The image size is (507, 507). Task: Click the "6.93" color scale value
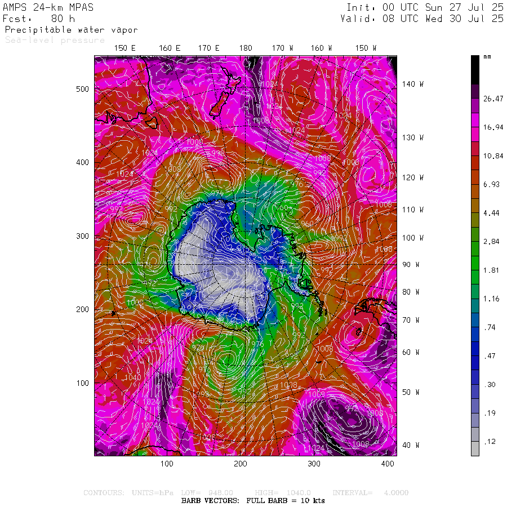point(491,184)
